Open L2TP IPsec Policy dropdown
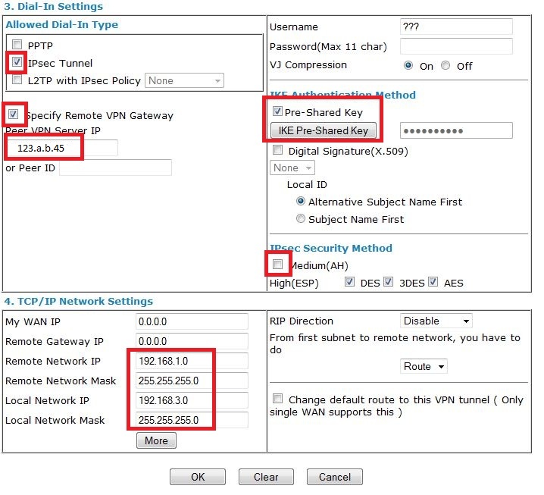Viewport: 544px width, 495px height. click(185, 80)
